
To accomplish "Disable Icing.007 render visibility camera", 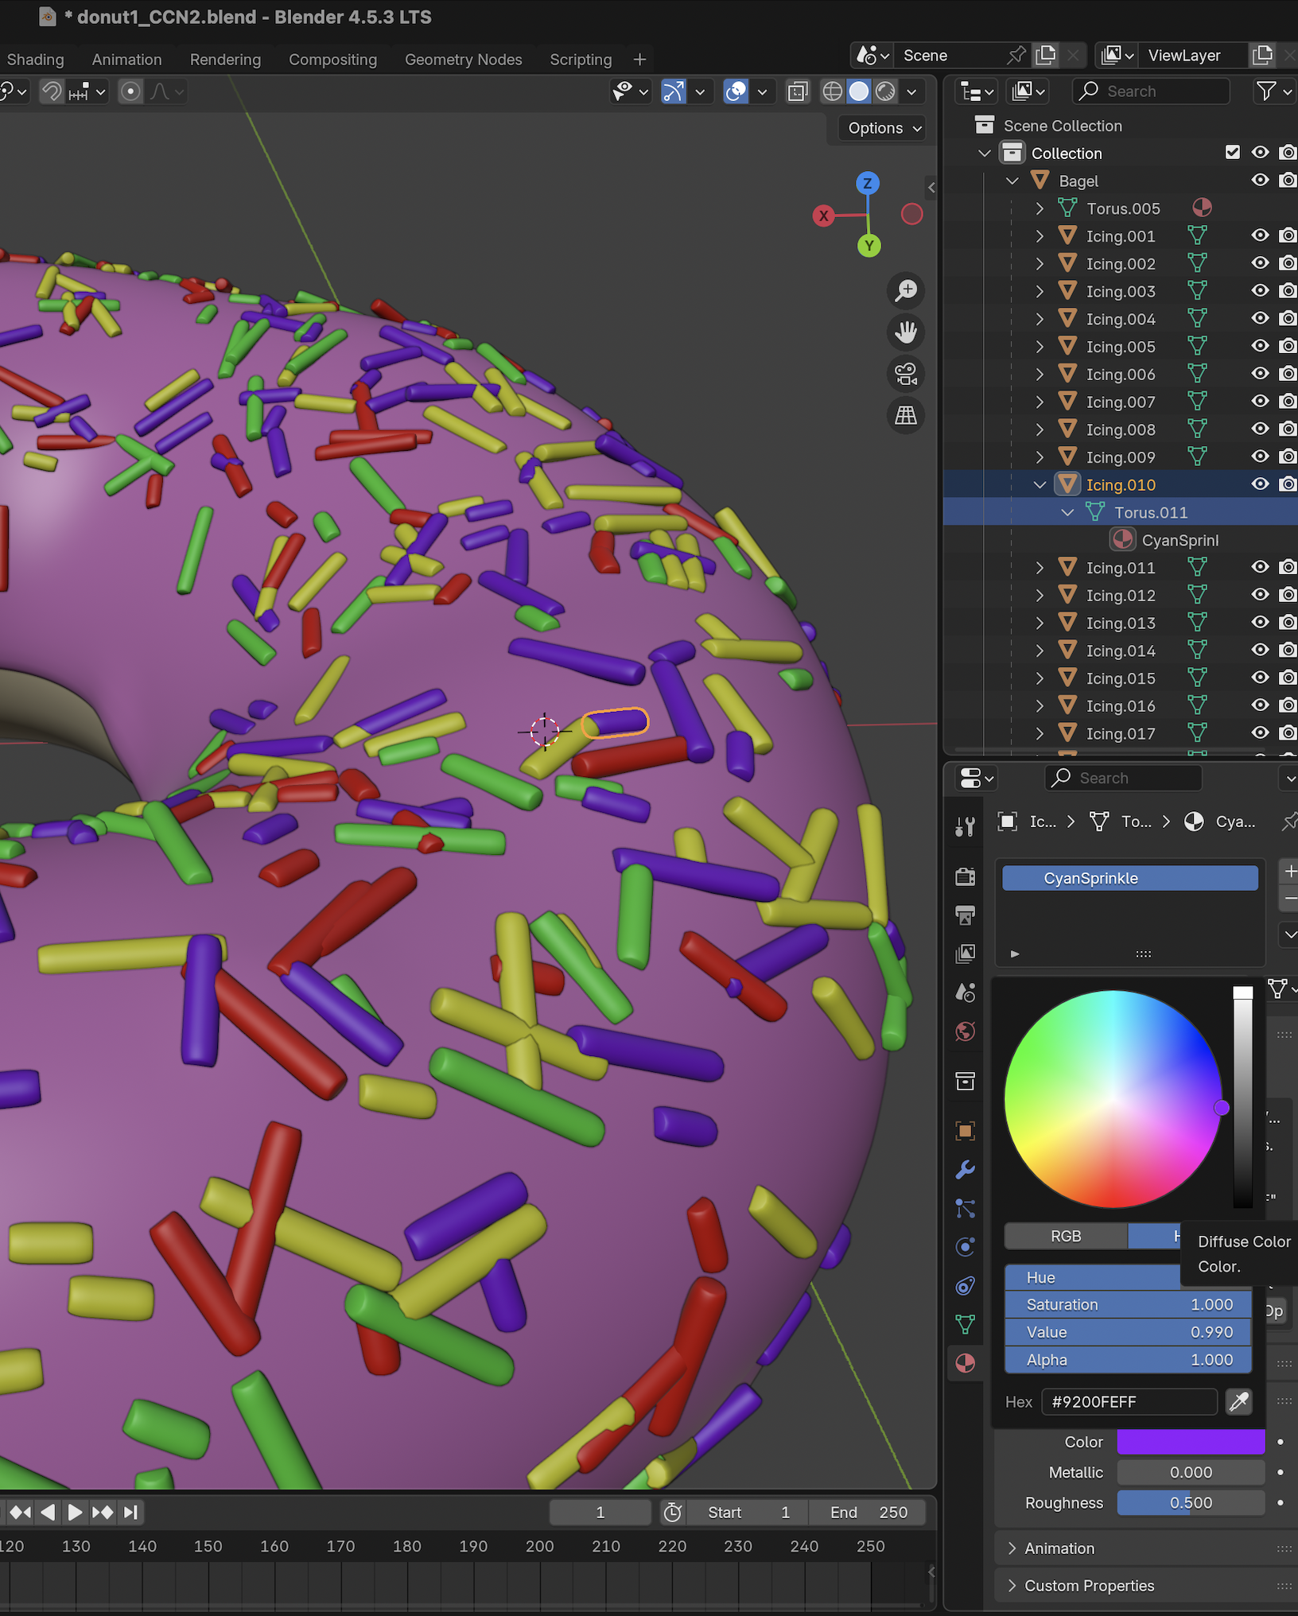I will coord(1288,402).
